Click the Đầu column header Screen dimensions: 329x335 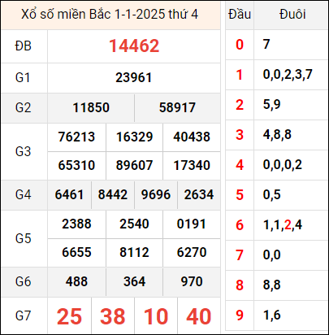(240, 15)
